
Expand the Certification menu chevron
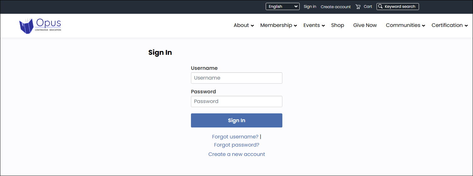[466, 26]
